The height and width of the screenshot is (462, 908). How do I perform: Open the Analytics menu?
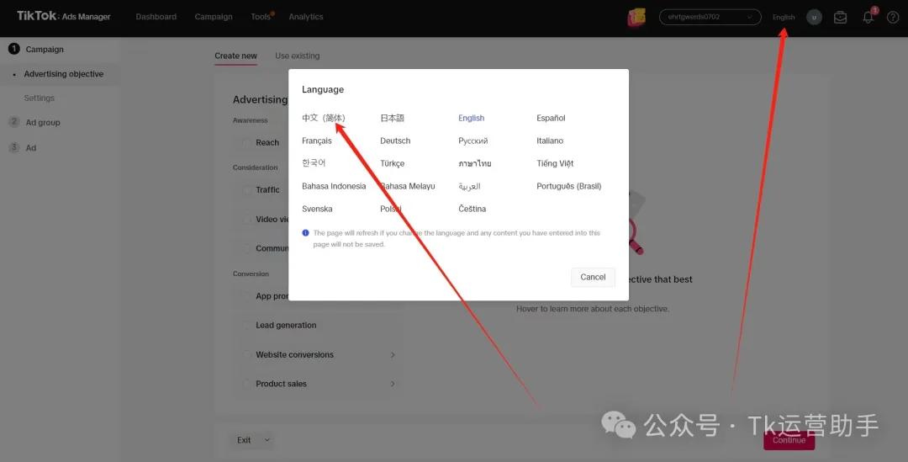click(x=305, y=17)
